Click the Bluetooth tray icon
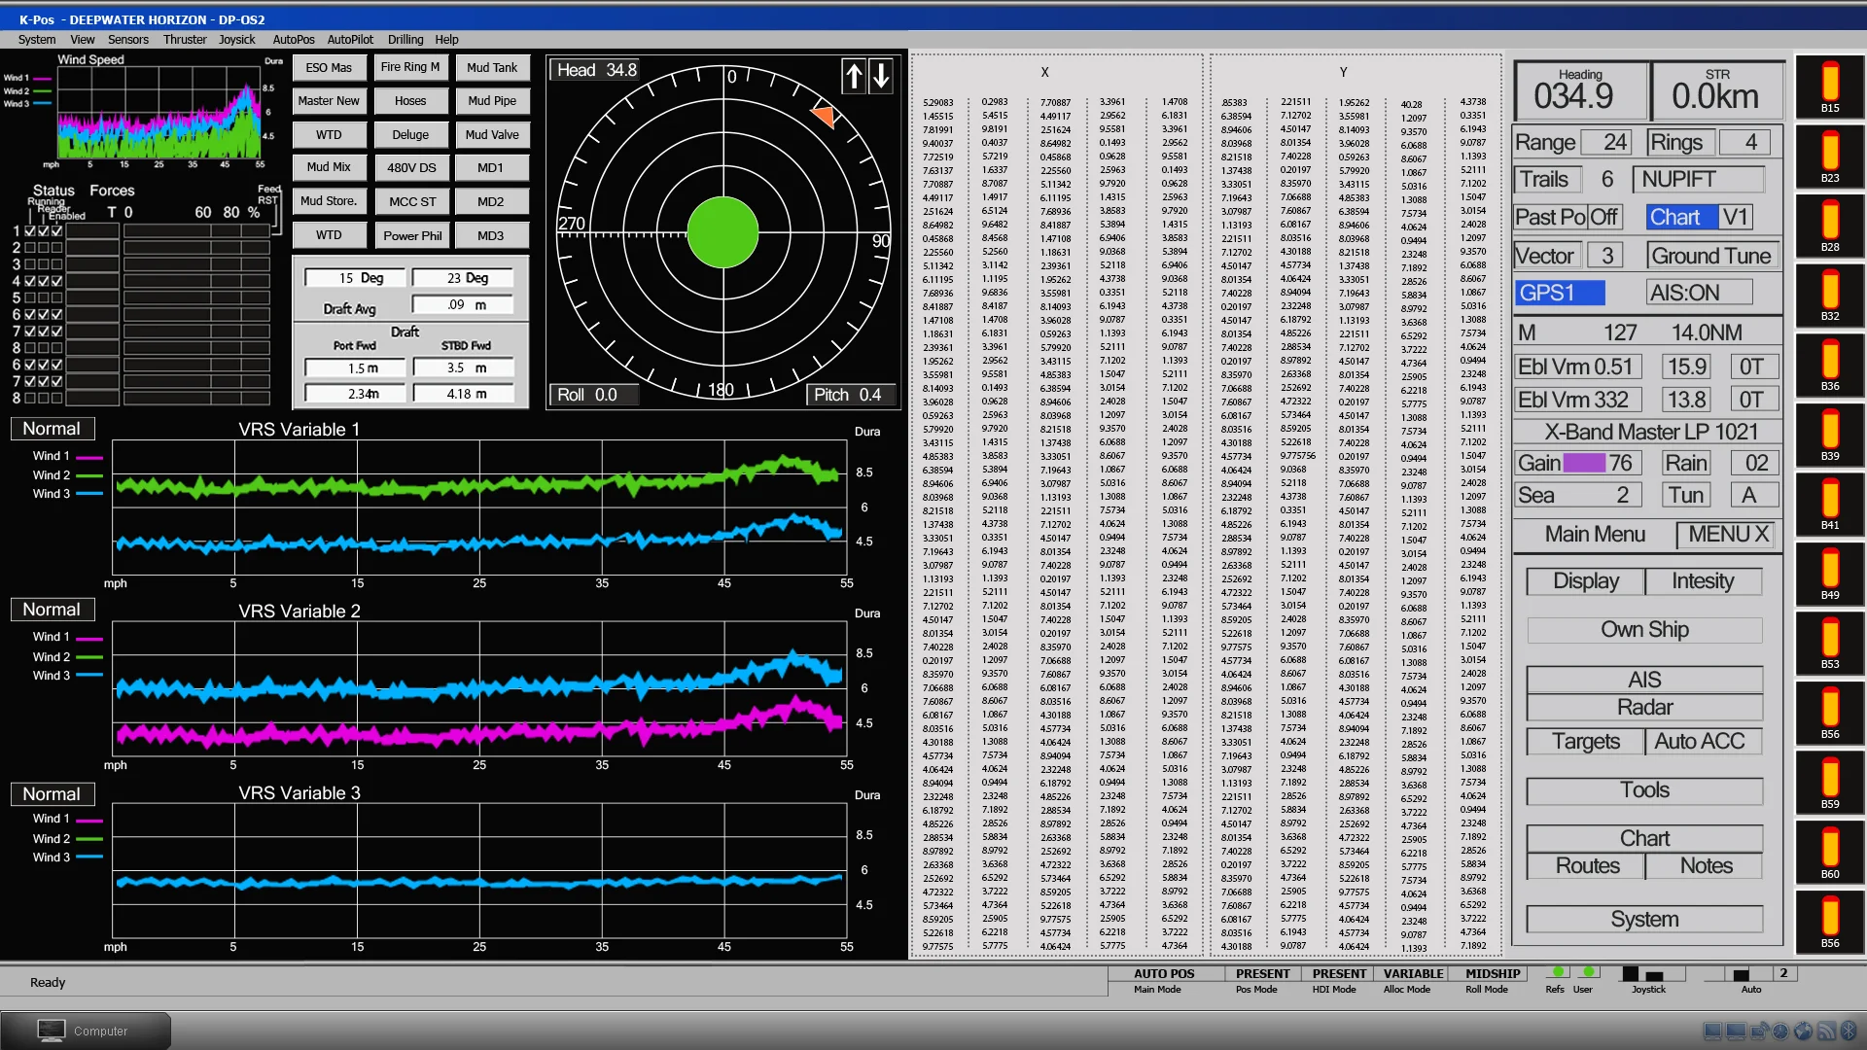The height and width of the screenshot is (1050, 1867). pos(1849,1031)
